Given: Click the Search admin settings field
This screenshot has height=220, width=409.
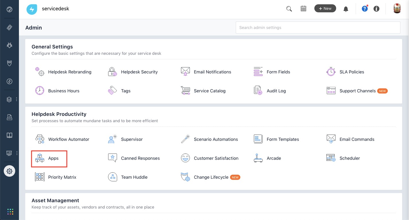Looking at the screenshot, I should (318, 28).
